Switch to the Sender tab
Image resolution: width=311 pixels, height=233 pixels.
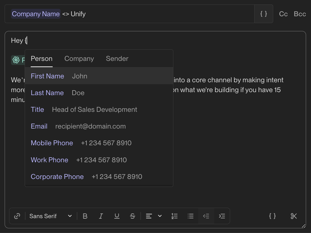click(117, 59)
